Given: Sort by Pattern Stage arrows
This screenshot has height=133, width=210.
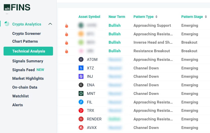Looking at the screenshot, I should [x=206, y=17].
